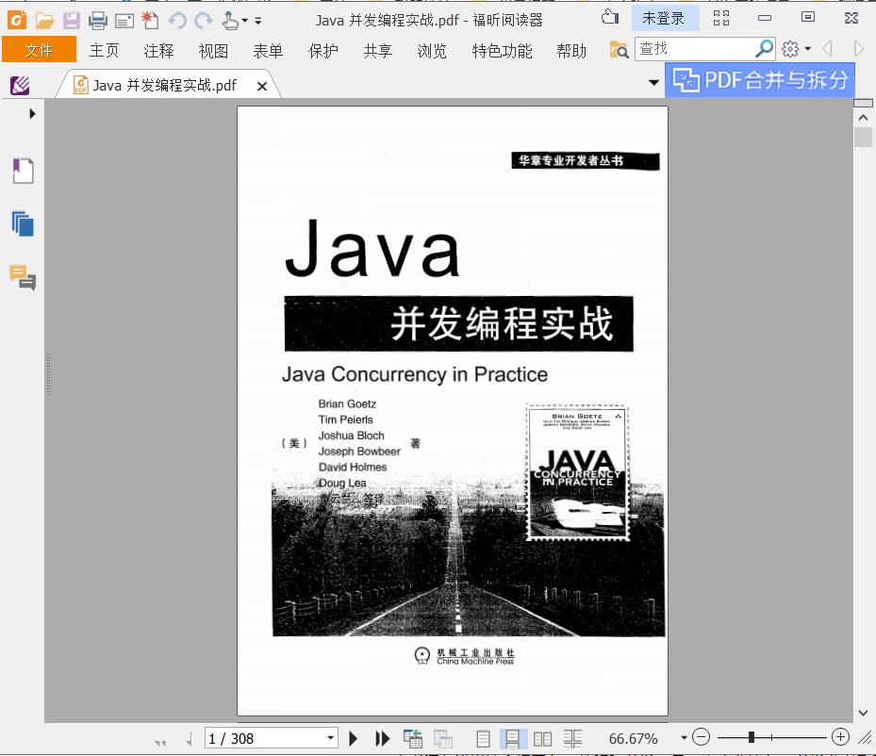Screen dimensions: 876x756
Task: Zoom out with the minus button
Action: [x=702, y=737]
